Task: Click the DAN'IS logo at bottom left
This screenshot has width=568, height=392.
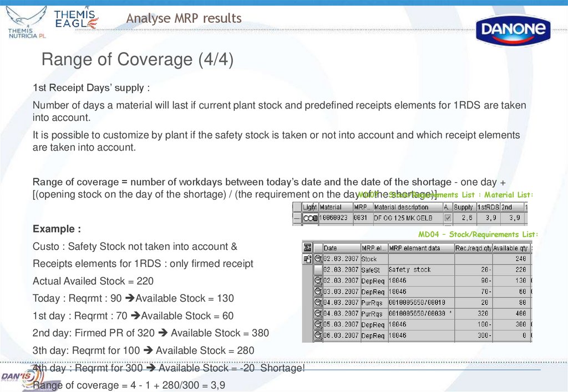Action: coord(21,377)
